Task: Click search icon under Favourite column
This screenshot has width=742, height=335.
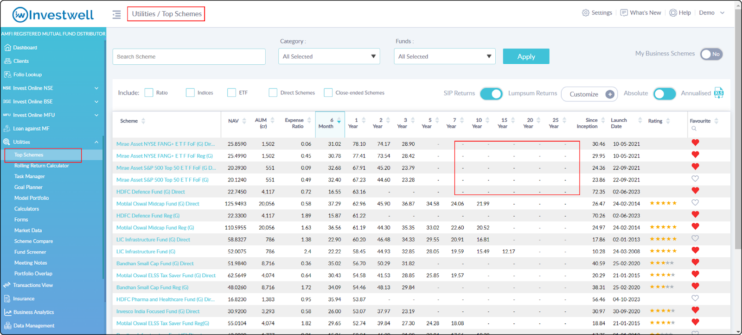Action: [x=694, y=129]
